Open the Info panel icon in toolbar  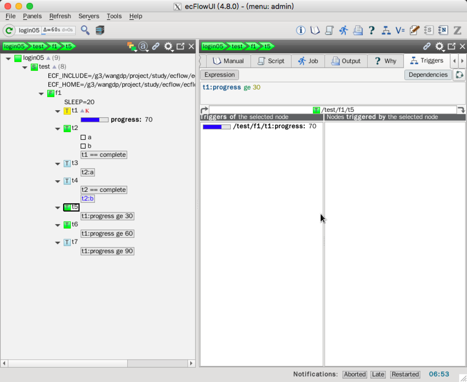pyautogui.click(x=301, y=30)
